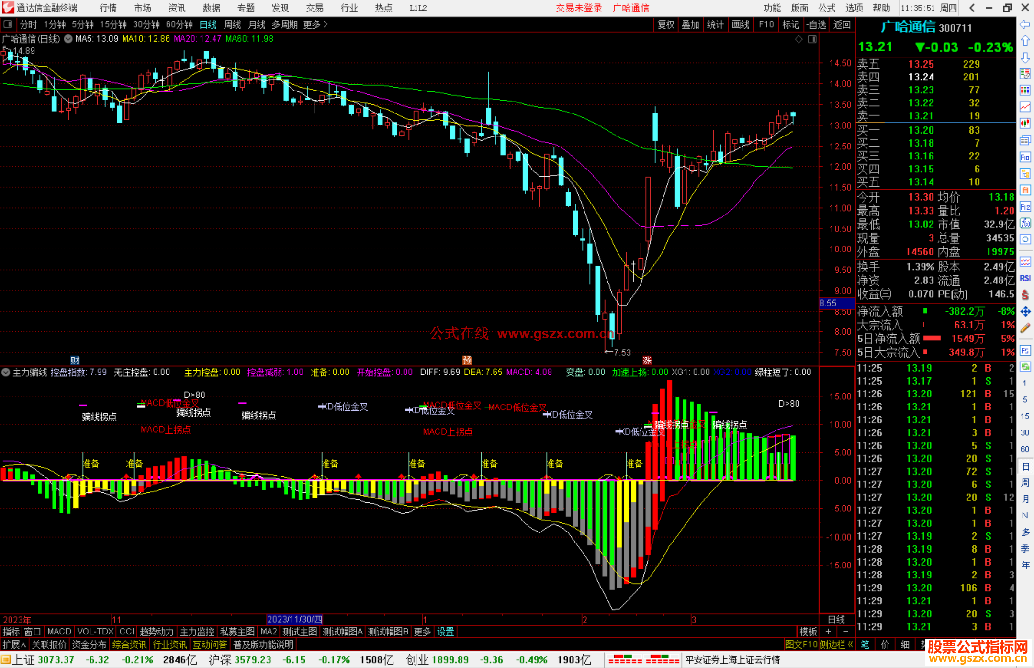The image size is (1034, 668).
Task: Switch to the 周线 period tab
Action: click(x=233, y=24)
